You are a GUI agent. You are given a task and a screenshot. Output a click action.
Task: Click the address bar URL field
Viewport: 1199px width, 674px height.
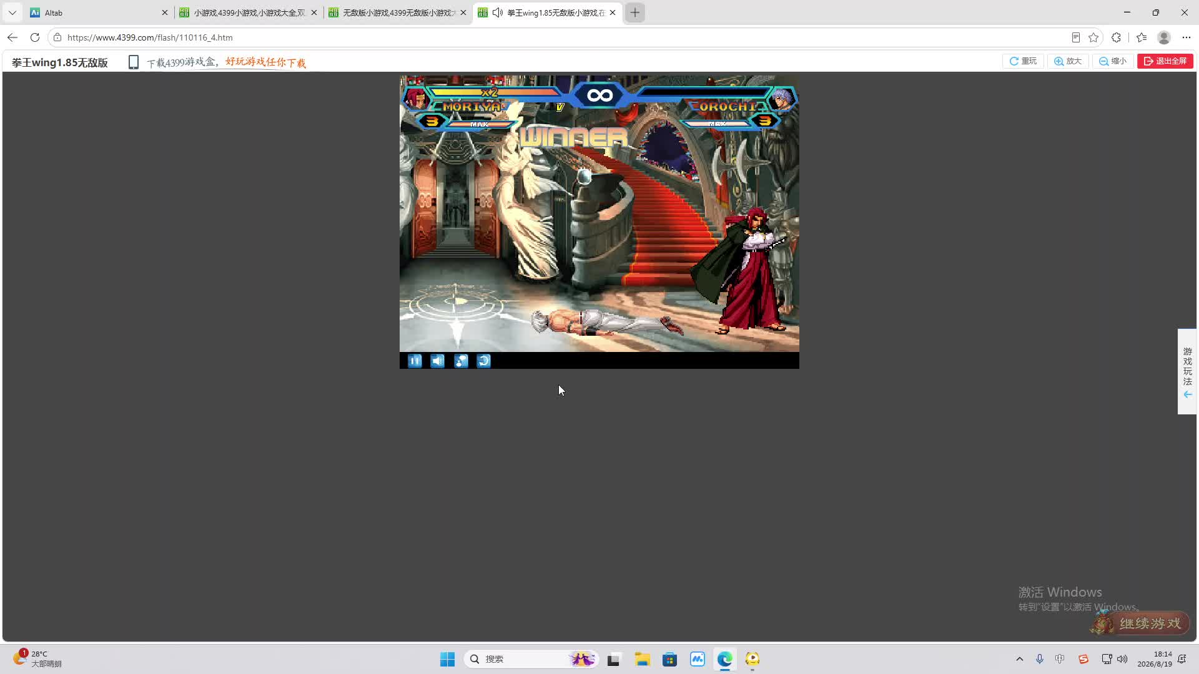(562, 37)
